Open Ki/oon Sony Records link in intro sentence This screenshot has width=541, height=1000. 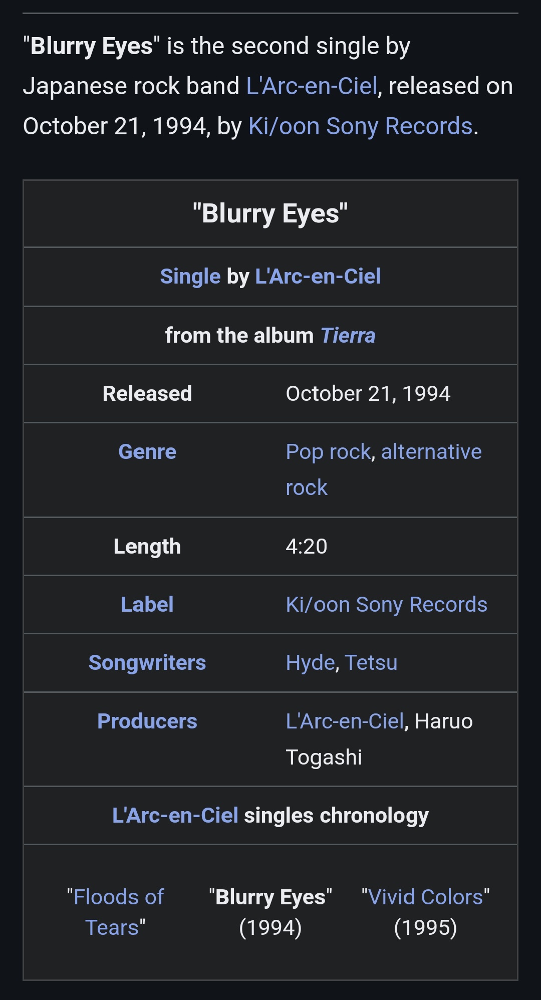[x=360, y=126]
